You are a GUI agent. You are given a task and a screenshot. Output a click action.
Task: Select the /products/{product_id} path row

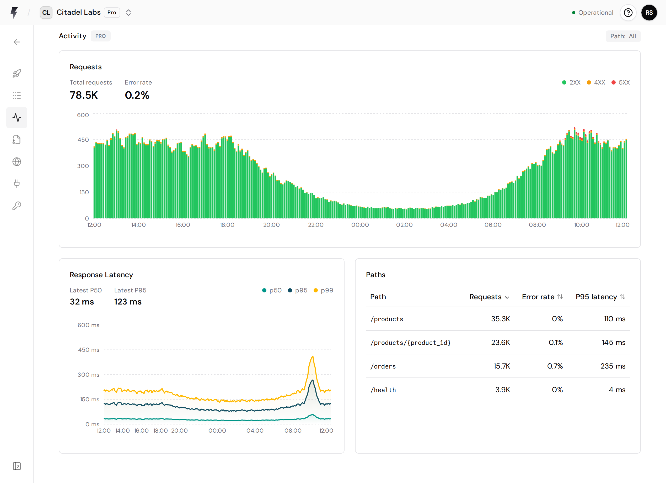(498, 343)
